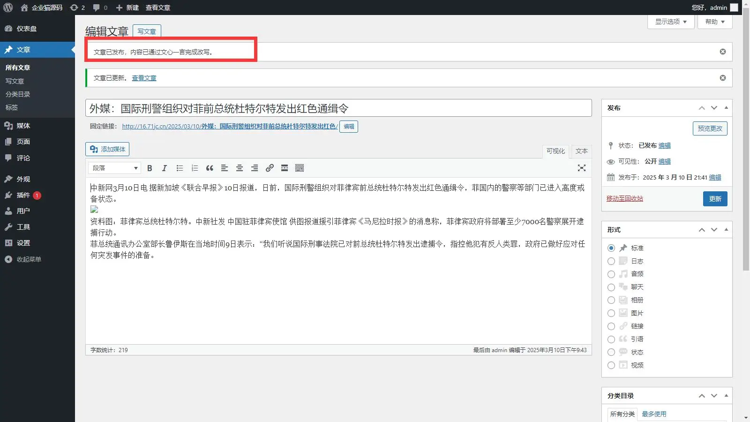This screenshot has width=750, height=422.
Task: Open the 帮助 help dropdown
Action: [714, 22]
